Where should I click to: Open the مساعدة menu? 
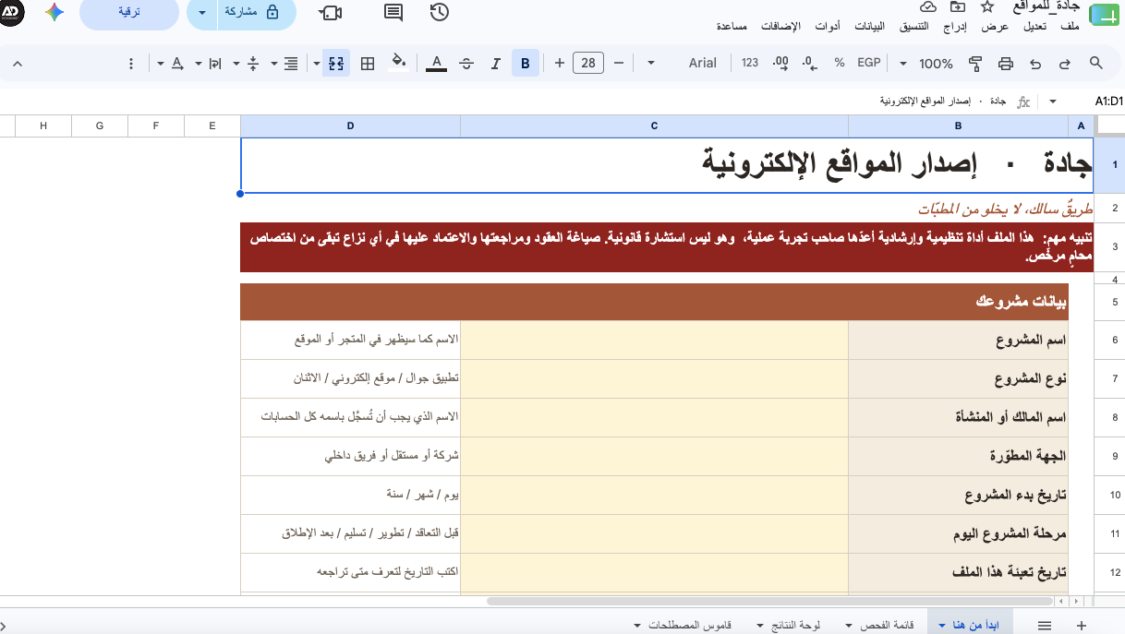pos(732,27)
